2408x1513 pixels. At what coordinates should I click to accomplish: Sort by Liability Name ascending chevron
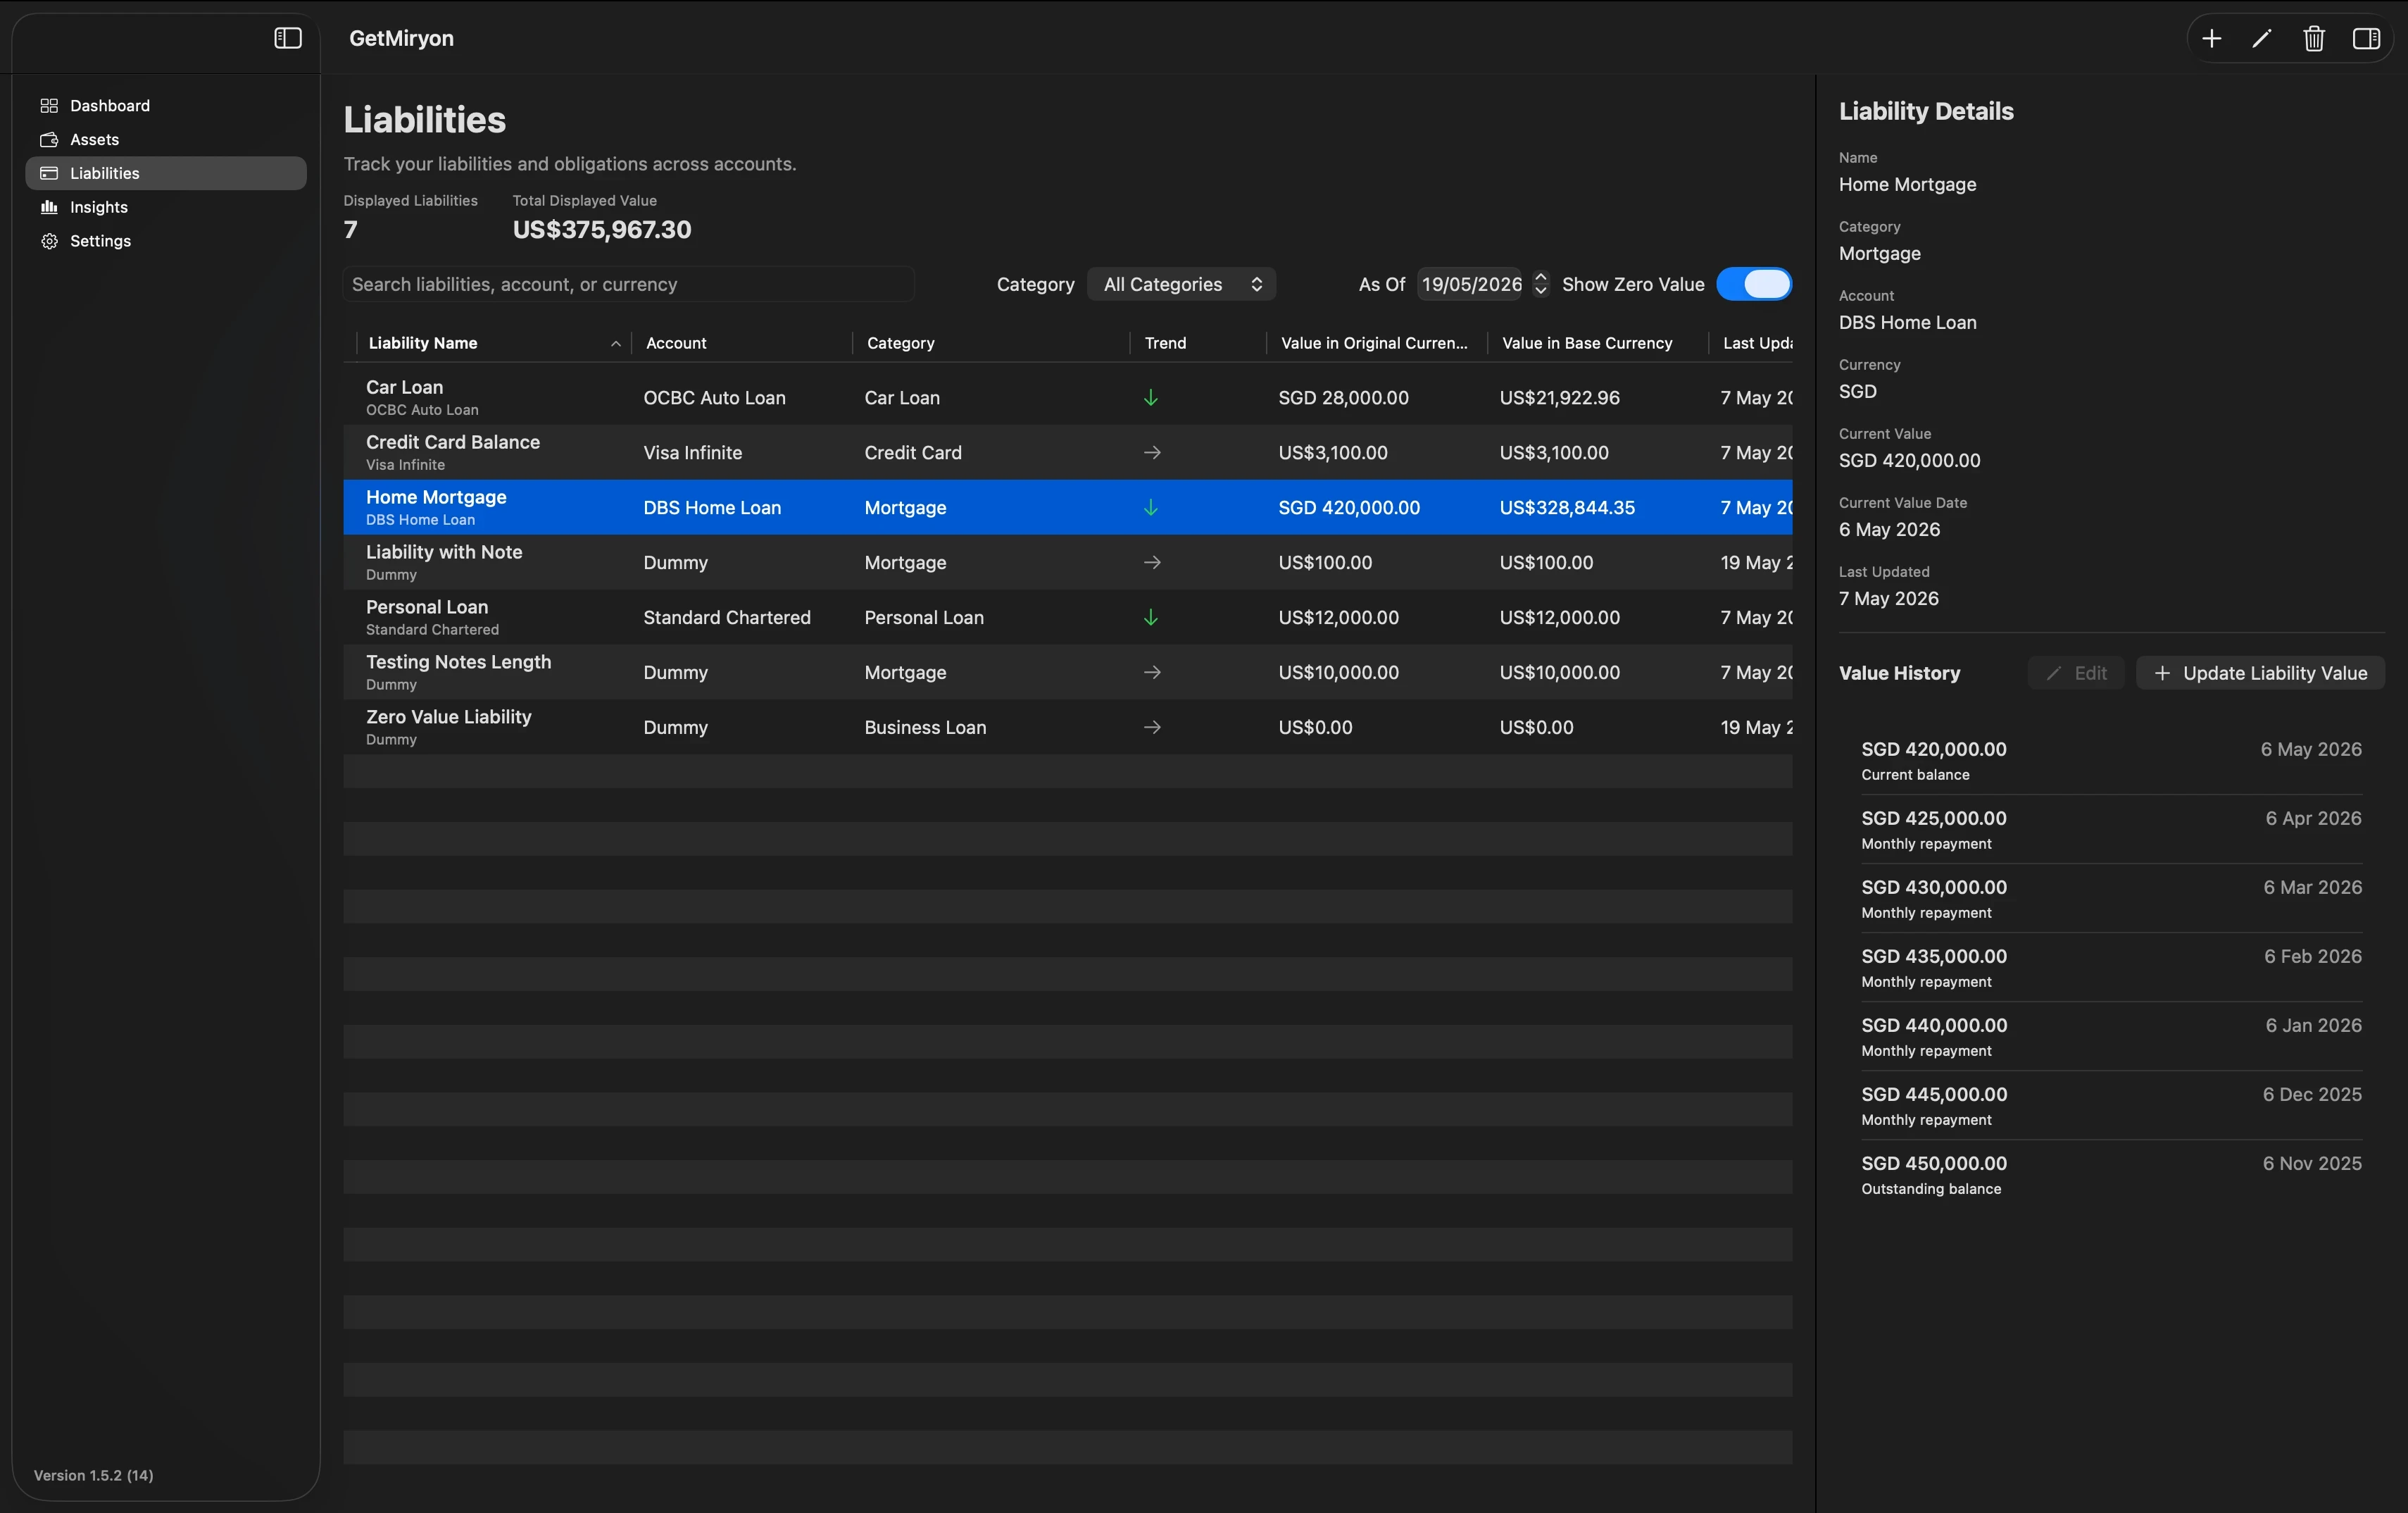[616, 343]
